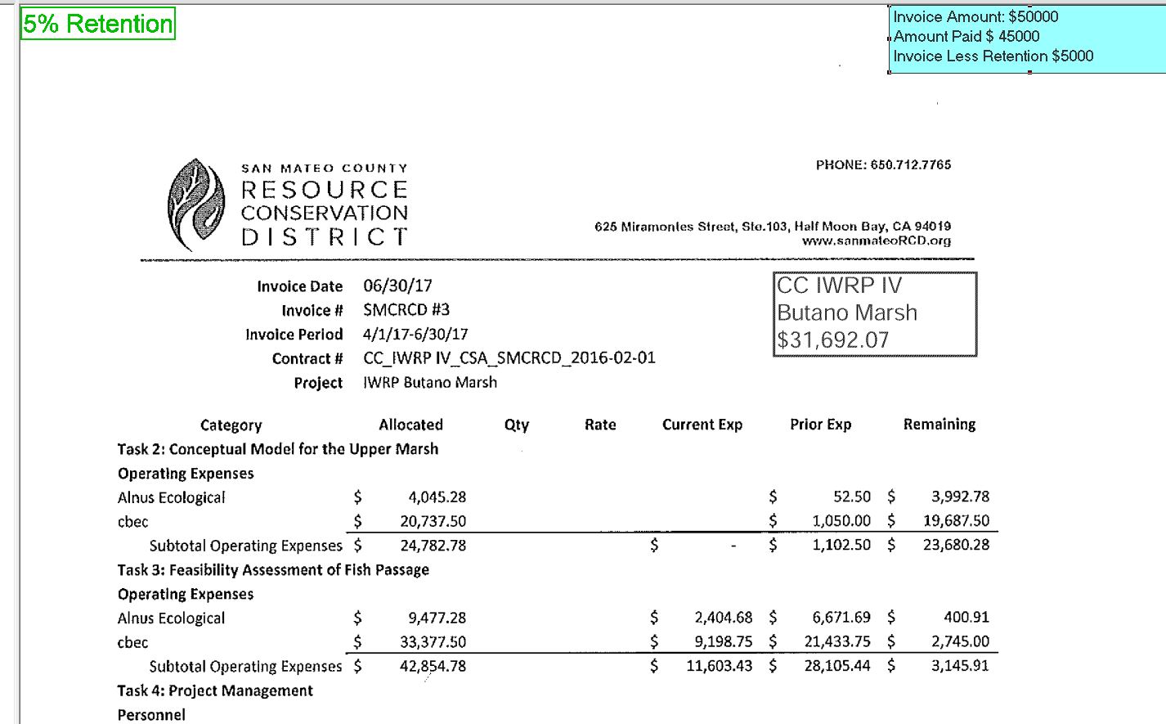This screenshot has width=1166, height=724.
Task: Click the remaining amount 400.91
Action: [x=966, y=618]
